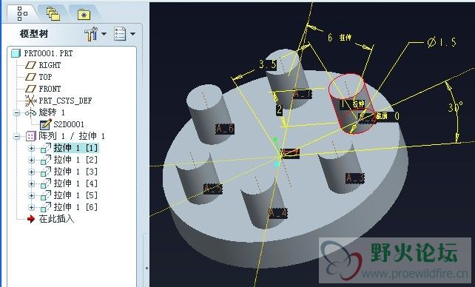Select the FRONT datum plane

coord(43,89)
